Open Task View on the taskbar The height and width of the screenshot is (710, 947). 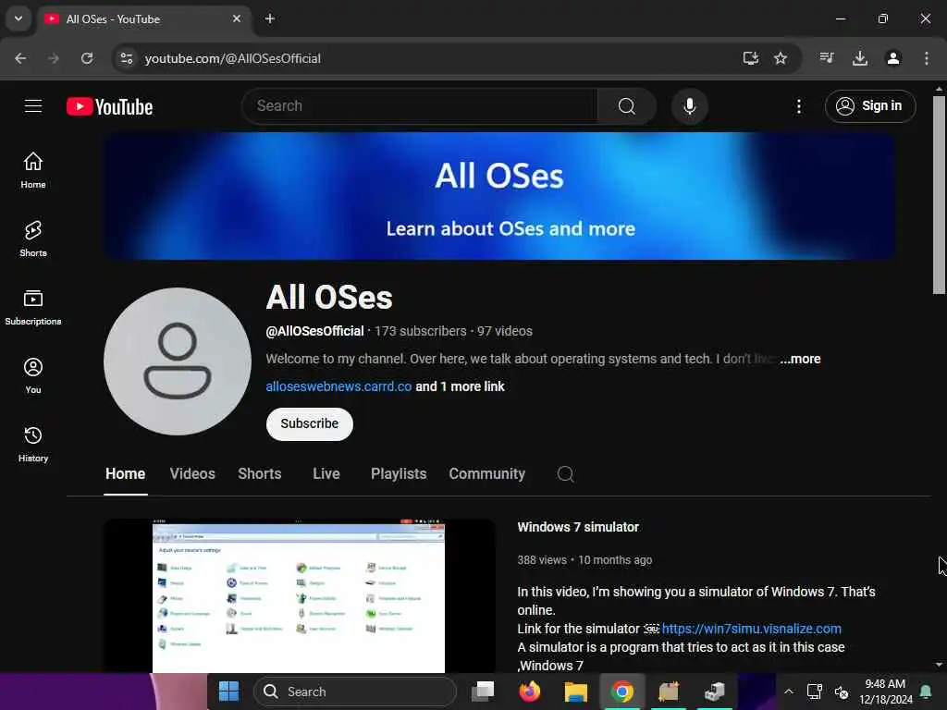click(x=483, y=692)
